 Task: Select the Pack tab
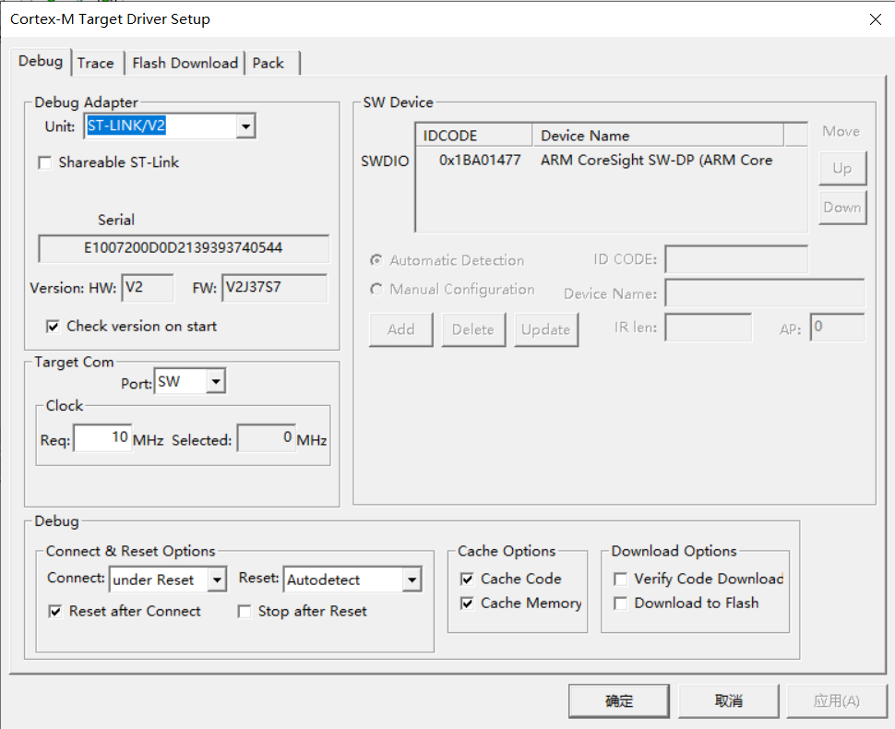tap(268, 63)
